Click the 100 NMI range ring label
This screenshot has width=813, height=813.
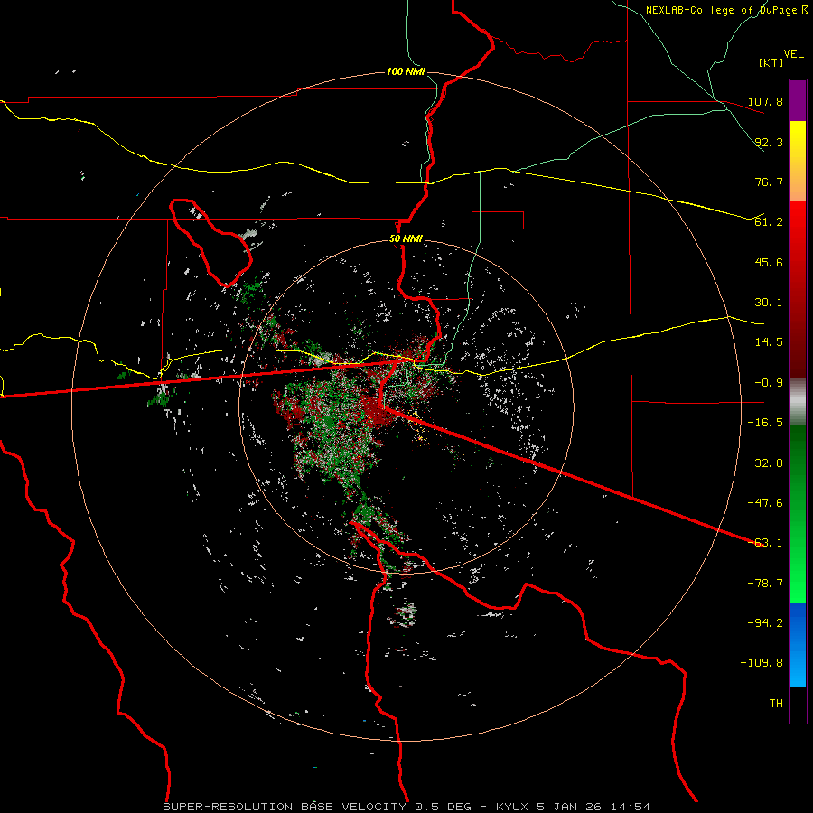[406, 71]
